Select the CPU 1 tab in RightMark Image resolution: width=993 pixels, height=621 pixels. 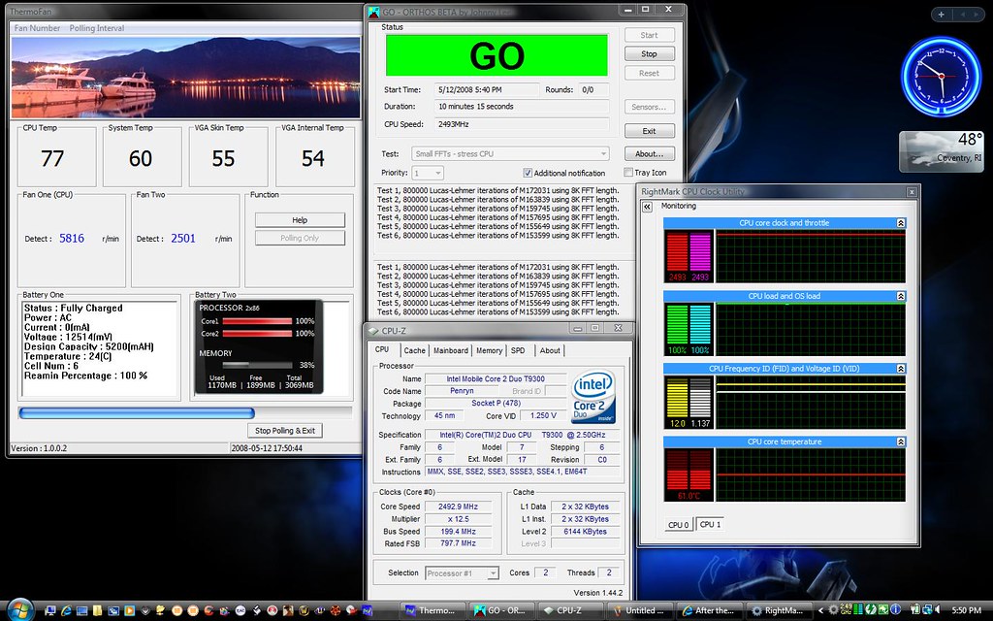[711, 525]
